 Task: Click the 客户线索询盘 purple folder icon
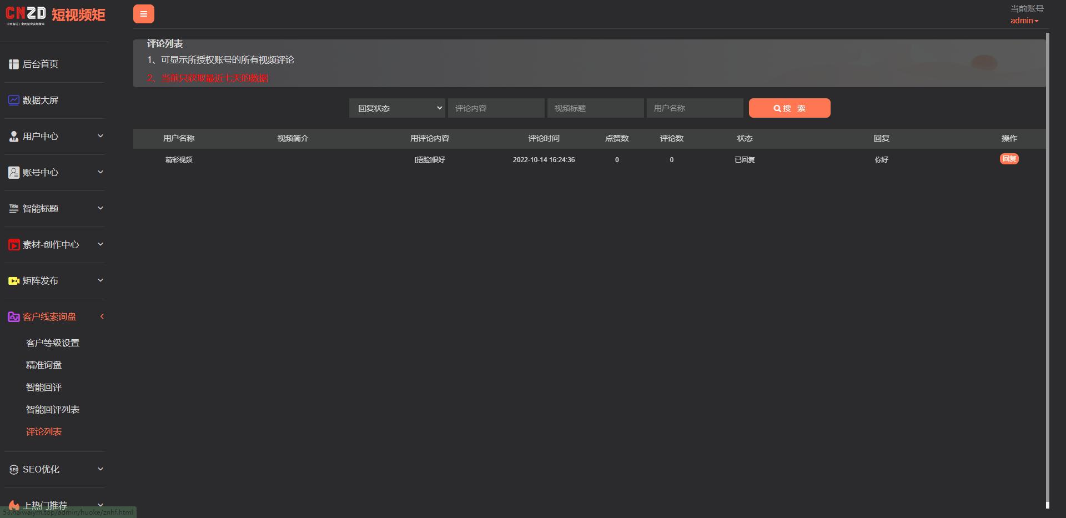[x=14, y=317]
